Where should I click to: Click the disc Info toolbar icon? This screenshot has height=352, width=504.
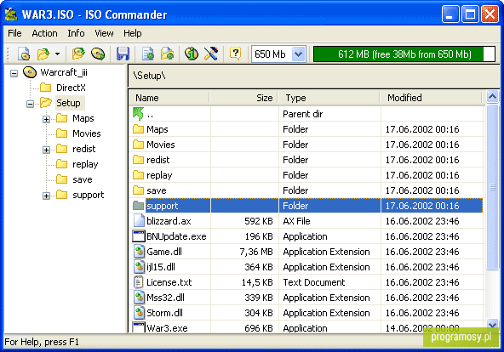[192, 54]
